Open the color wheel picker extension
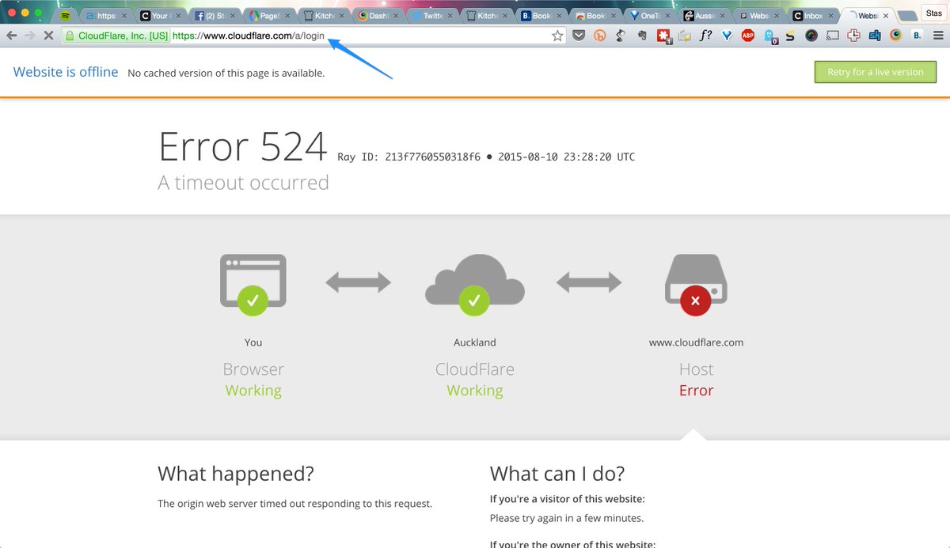Image resolution: width=950 pixels, height=548 pixels. pos(811,35)
